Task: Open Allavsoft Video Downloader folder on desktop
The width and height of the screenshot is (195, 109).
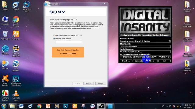Action: tap(187, 7)
